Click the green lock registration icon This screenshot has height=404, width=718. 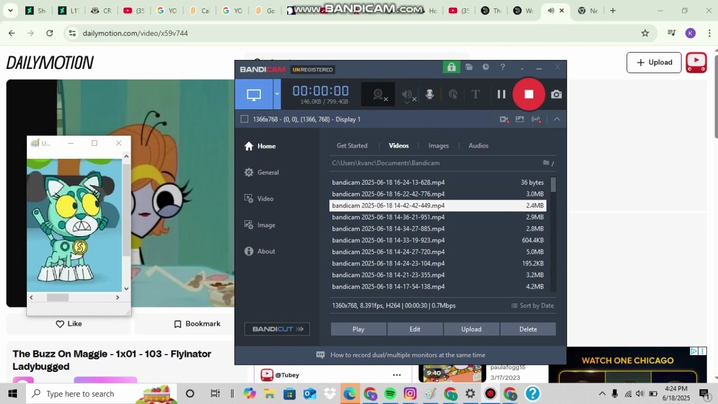click(x=451, y=67)
